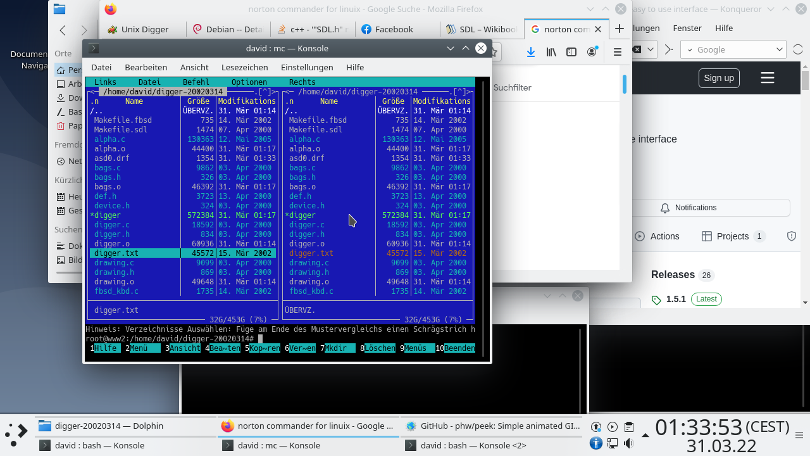Click the blue accessibility tray icon
This screenshot has width=810, height=456.
click(595, 443)
